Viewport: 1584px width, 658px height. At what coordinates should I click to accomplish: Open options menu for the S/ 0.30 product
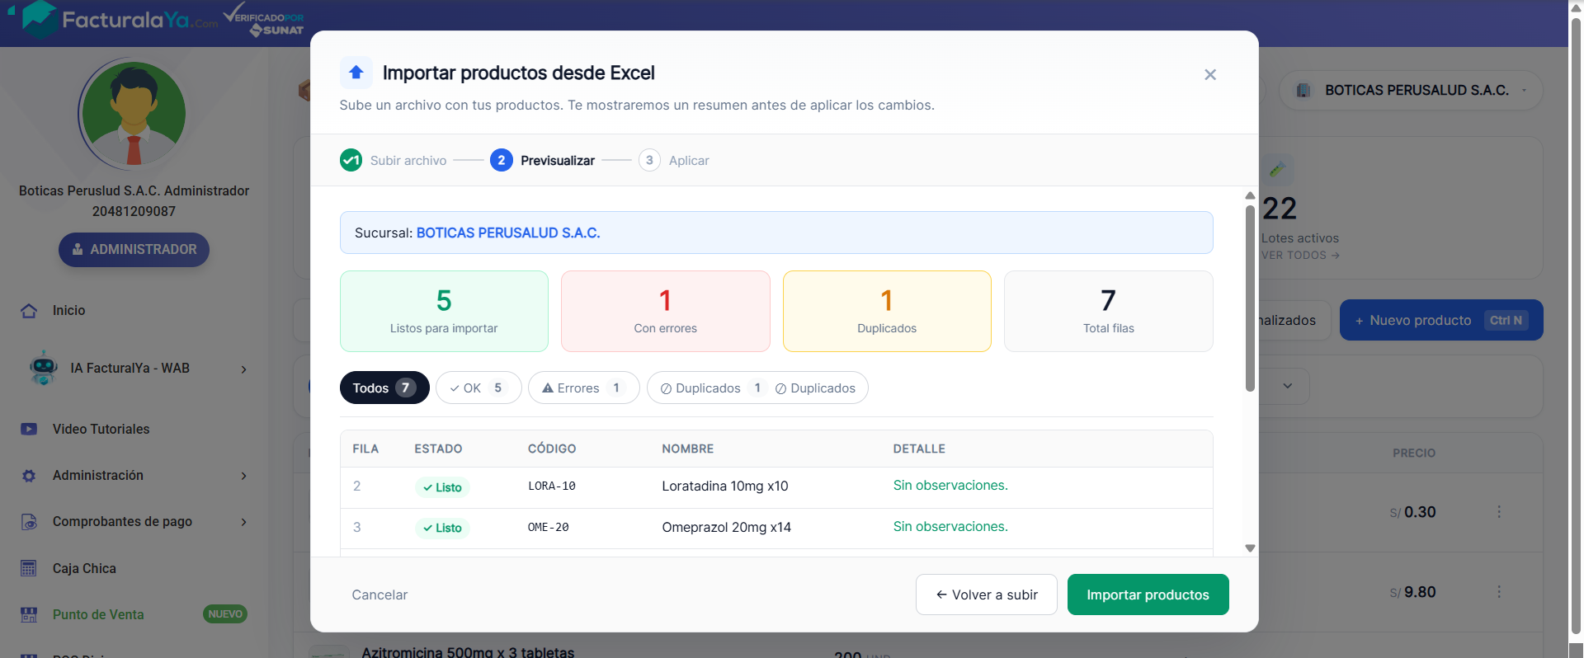1499,512
